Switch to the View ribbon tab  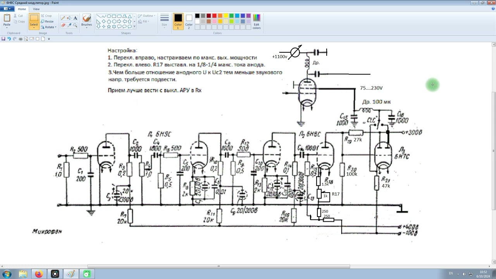[x=36, y=9]
